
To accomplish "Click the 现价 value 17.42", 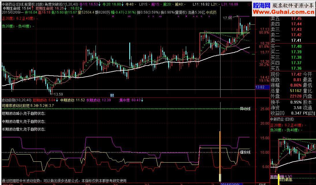I will pos(296,74).
